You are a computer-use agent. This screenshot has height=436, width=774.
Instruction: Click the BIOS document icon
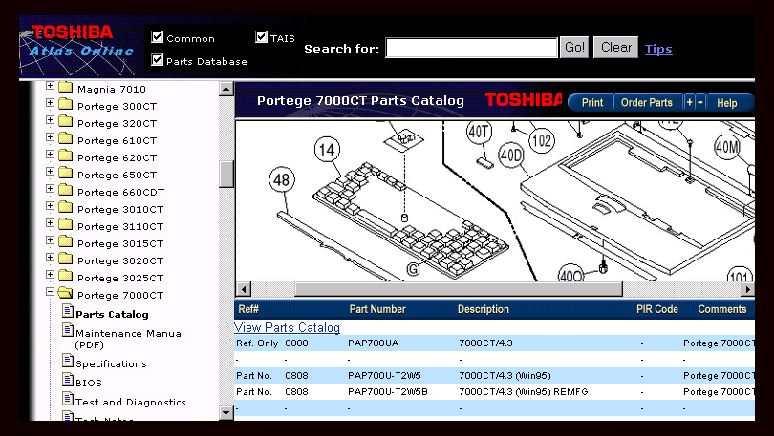coord(68,380)
